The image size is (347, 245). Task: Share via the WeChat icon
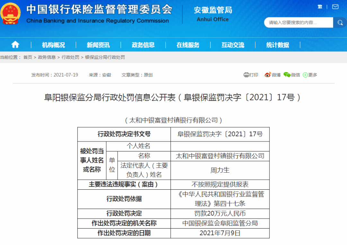pyautogui.click(x=287, y=75)
